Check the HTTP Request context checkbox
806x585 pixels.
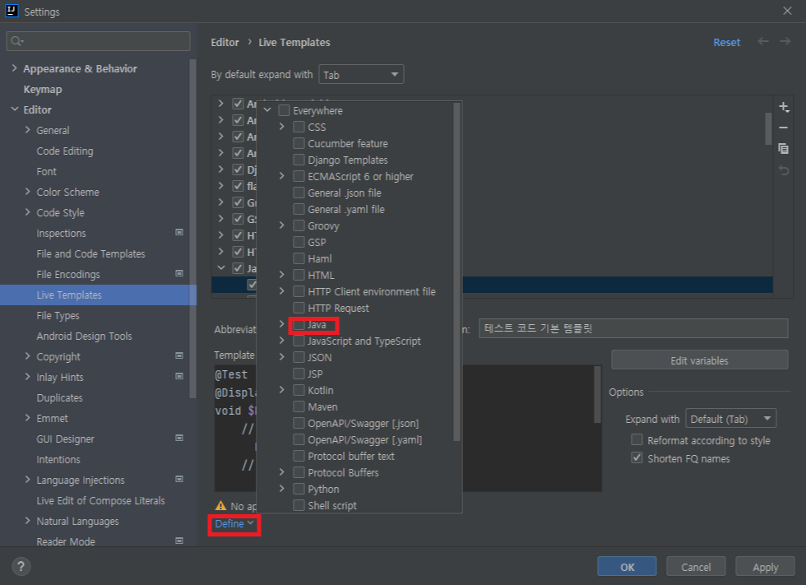pos(299,308)
